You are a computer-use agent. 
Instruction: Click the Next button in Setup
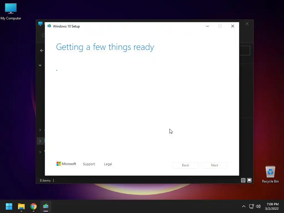[214, 165]
